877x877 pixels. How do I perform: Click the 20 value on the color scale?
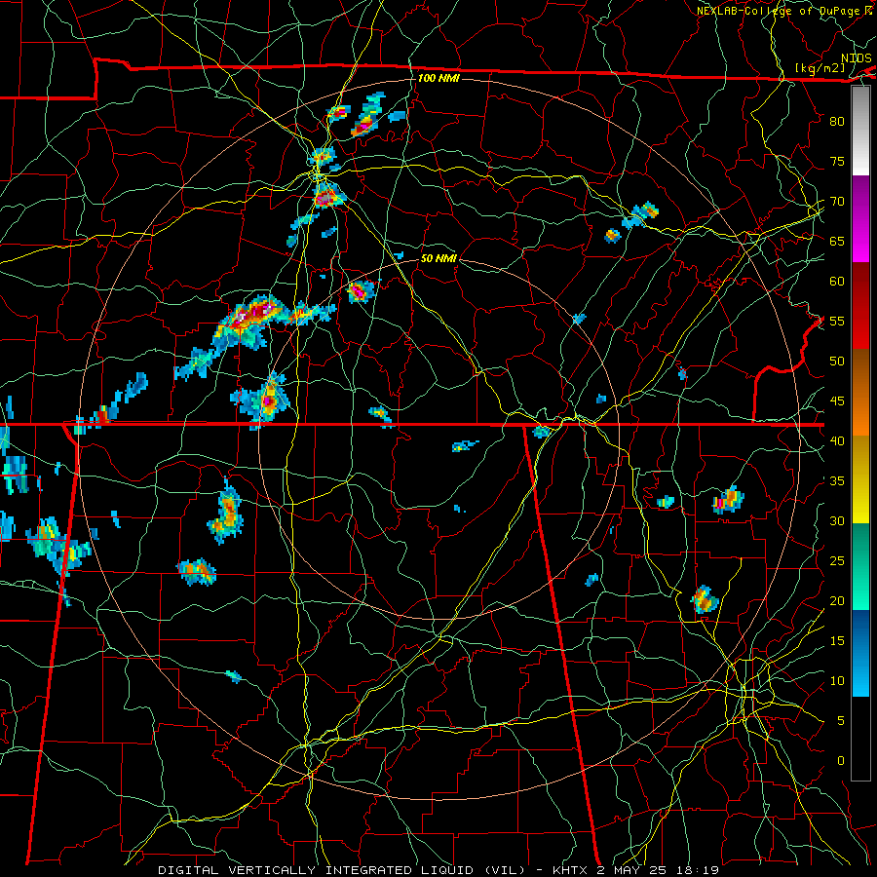[x=837, y=600]
